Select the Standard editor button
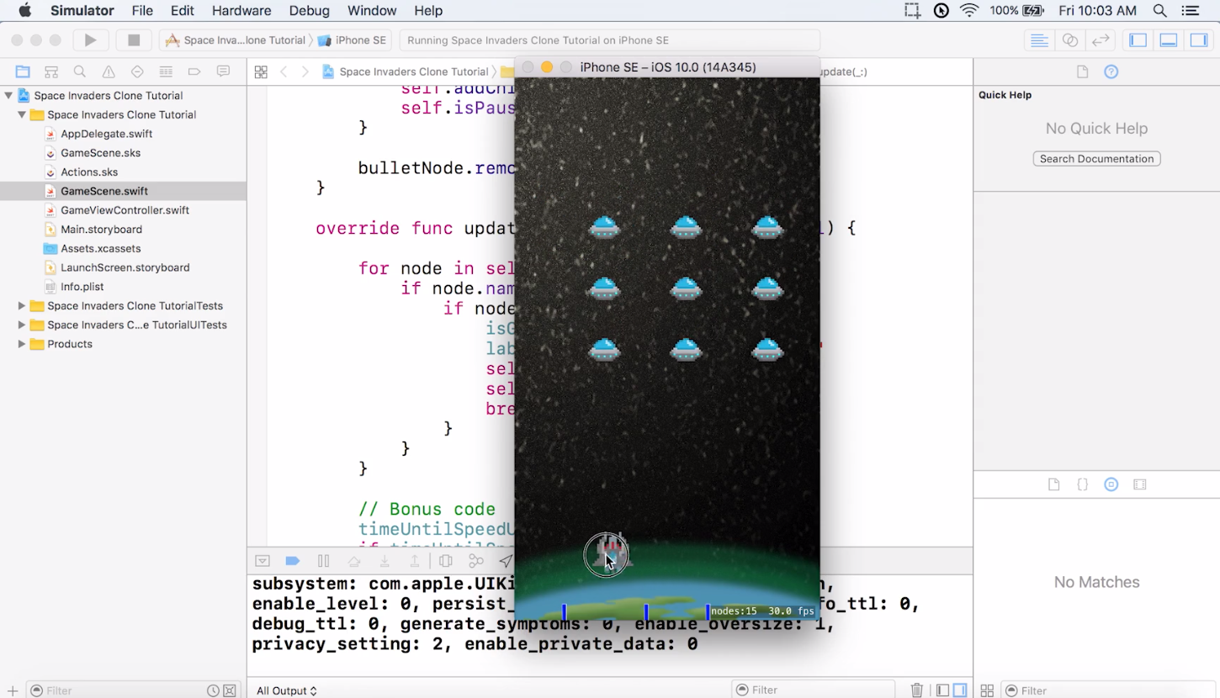1220x698 pixels. 1039,40
